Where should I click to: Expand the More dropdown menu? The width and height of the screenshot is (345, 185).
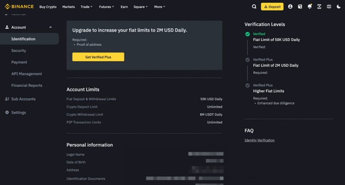[x=160, y=7]
